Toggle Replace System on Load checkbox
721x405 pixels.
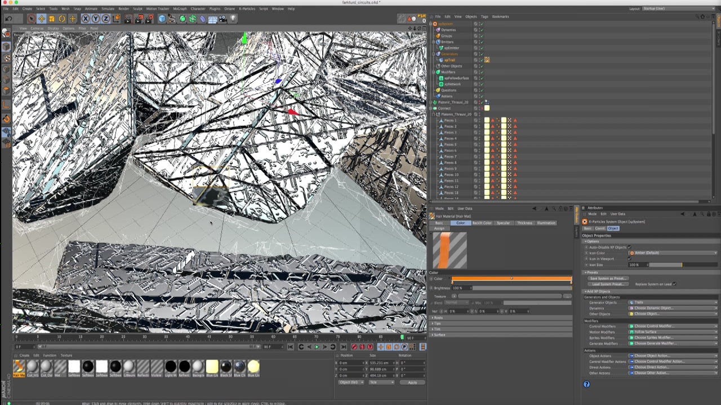(x=674, y=284)
